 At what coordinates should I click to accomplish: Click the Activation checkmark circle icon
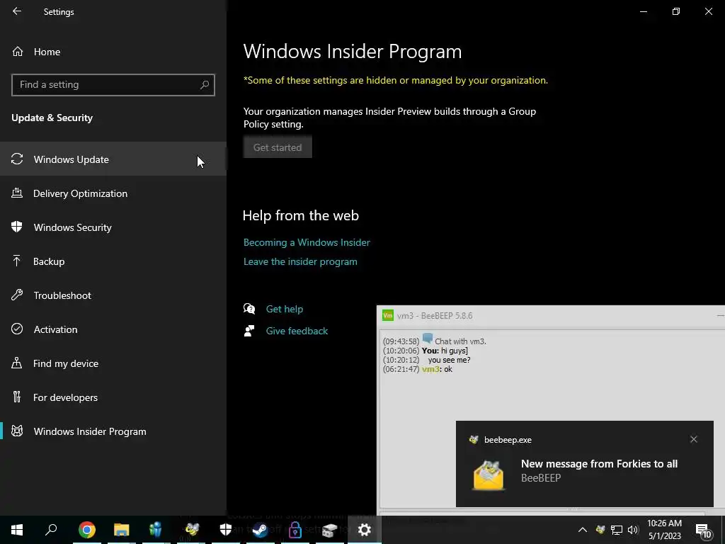coord(17,329)
